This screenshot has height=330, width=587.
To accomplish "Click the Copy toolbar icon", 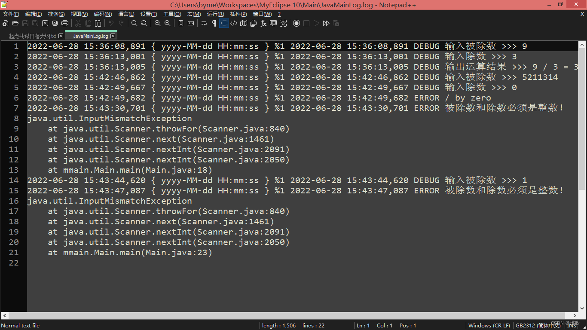I will pyautogui.click(x=88, y=23).
